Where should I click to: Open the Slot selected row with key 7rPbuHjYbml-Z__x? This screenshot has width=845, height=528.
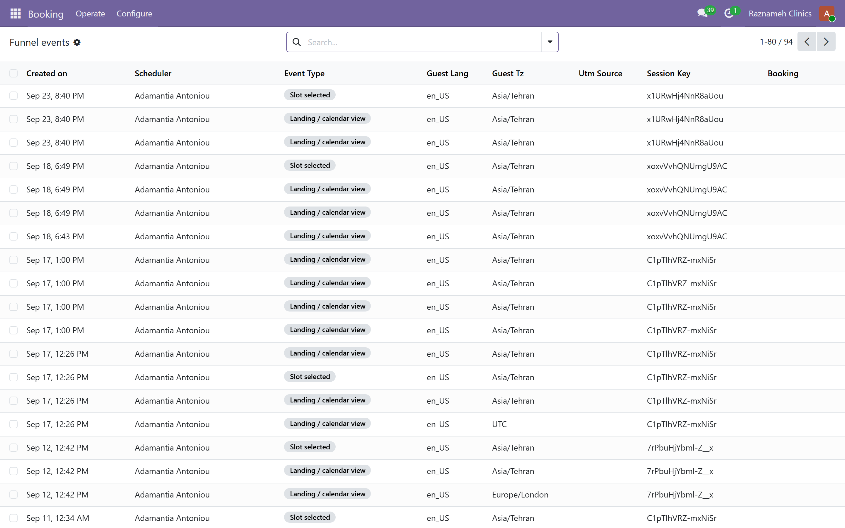pyautogui.click(x=422, y=448)
